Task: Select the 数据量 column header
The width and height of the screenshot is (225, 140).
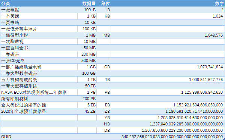Action: [87, 3]
